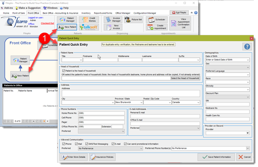This screenshot has height=167, width=258.
Task: Click Patient Manager box in Front Office diagram
Action: 20,60
